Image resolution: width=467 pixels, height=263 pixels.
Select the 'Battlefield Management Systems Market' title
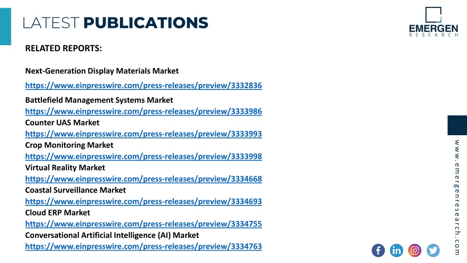[x=99, y=100]
